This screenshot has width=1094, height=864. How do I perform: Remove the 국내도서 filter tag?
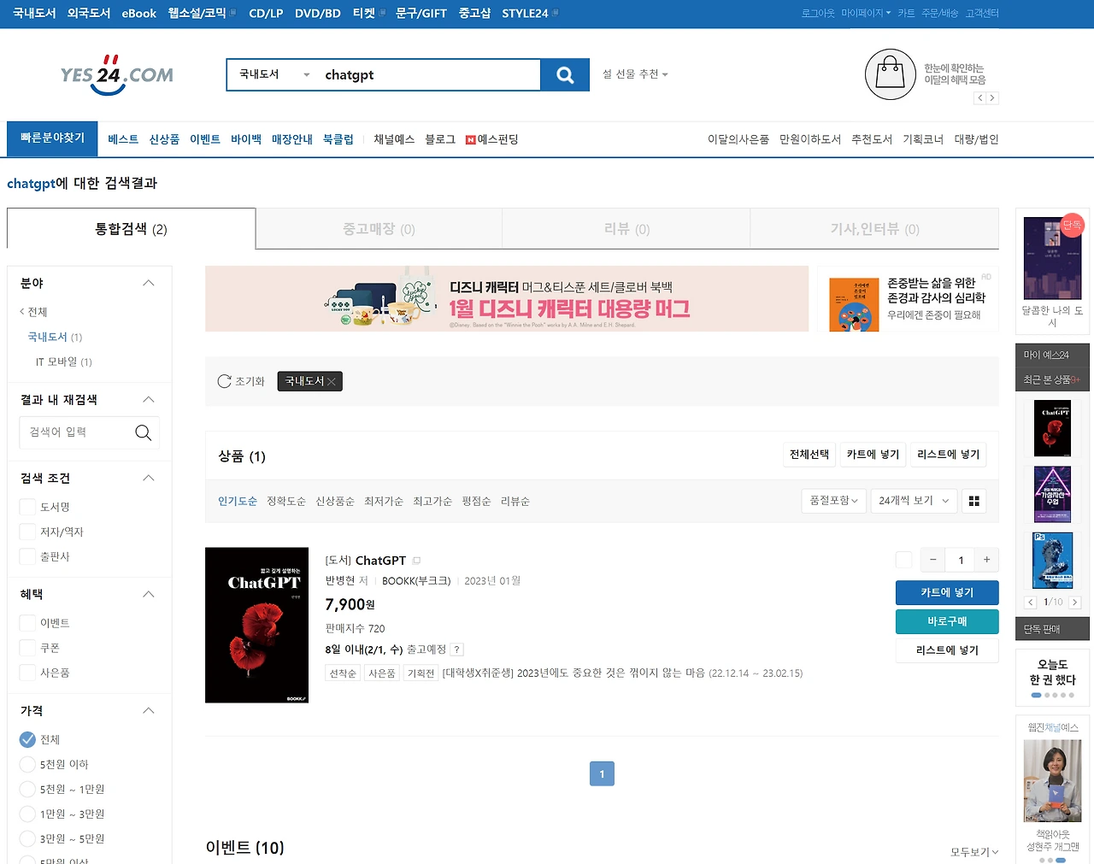[332, 382]
